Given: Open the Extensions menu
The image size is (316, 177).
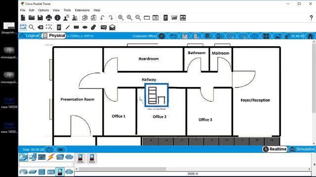Looking at the screenshot, I should pyautogui.click(x=82, y=10).
